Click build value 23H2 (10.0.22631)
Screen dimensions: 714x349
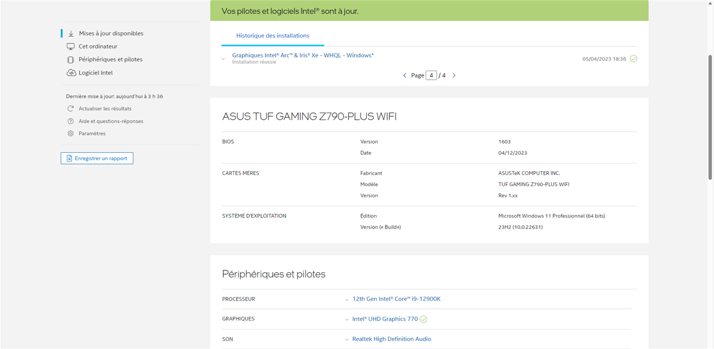pyautogui.click(x=520, y=227)
